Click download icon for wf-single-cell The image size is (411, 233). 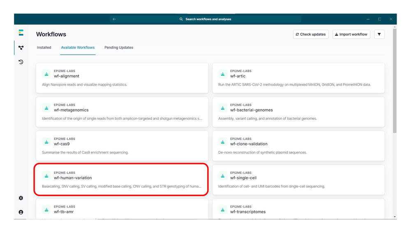(222, 176)
